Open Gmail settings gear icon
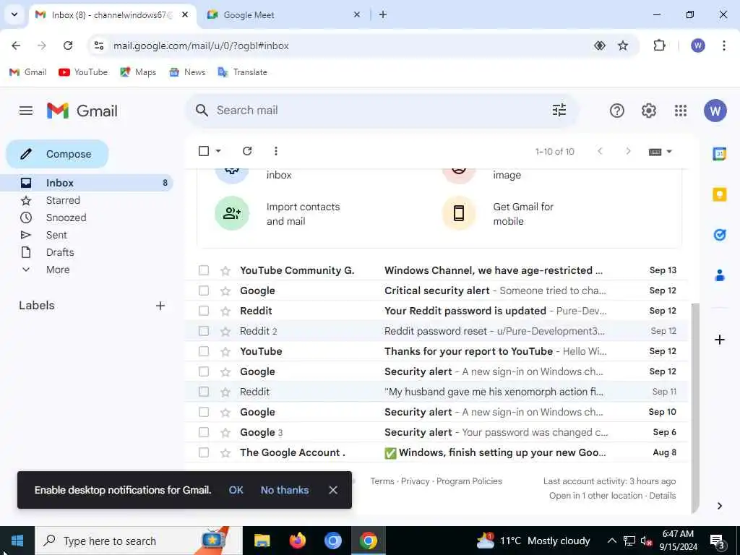The image size is (740, 555). point(649,111)
